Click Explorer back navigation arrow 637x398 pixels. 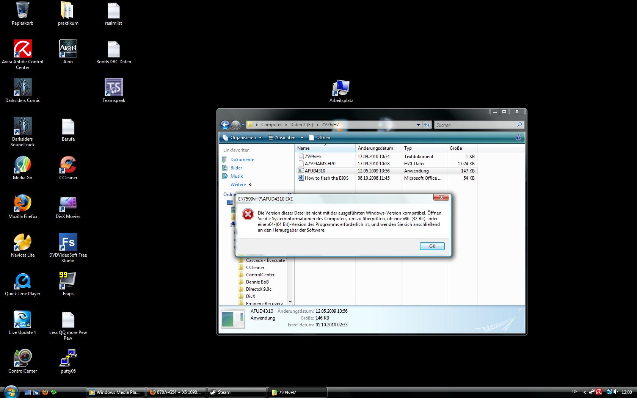[x=225, y=125]
